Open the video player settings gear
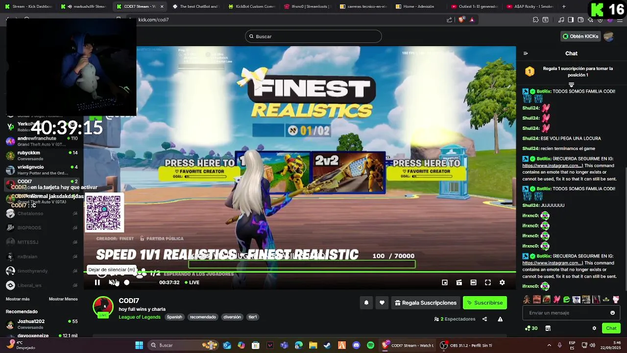Image resolution: width=627 pixels, height=353 pixels. pos(502,282)
